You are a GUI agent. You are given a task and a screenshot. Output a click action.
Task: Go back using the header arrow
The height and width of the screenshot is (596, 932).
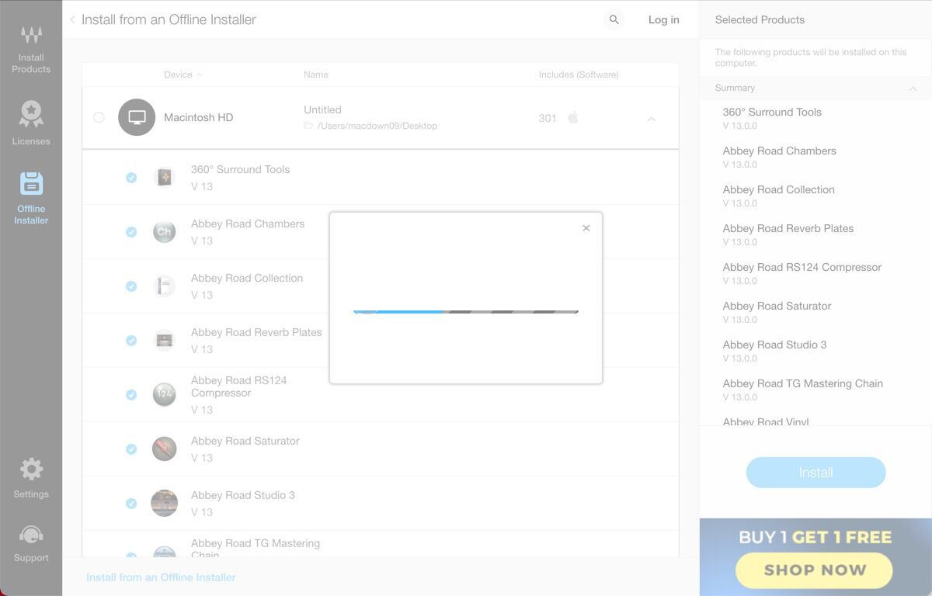pyautogui.click(x=72, y=19)
